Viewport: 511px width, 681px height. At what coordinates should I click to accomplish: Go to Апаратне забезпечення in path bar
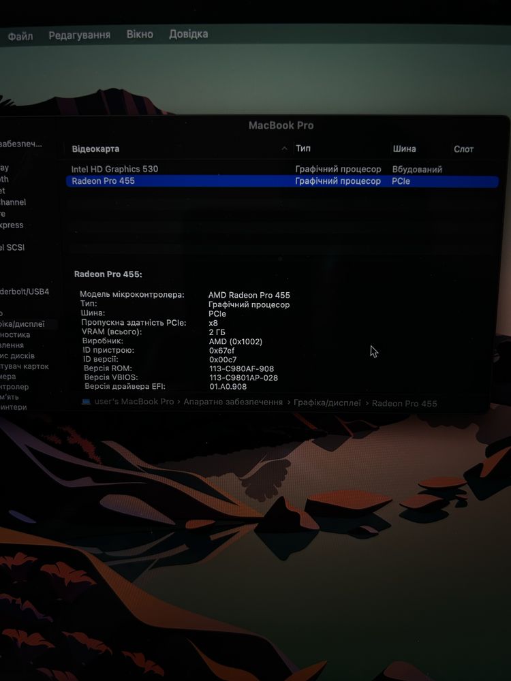point(233,402)
